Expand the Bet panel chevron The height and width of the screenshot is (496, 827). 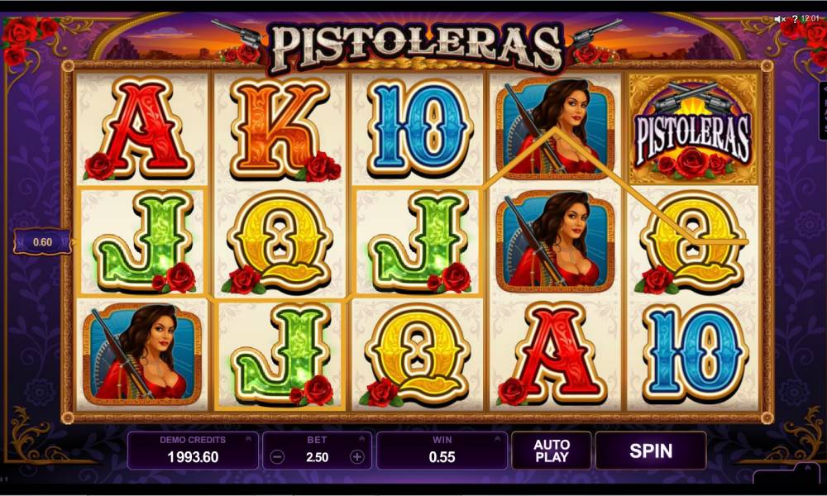point(362,438)
